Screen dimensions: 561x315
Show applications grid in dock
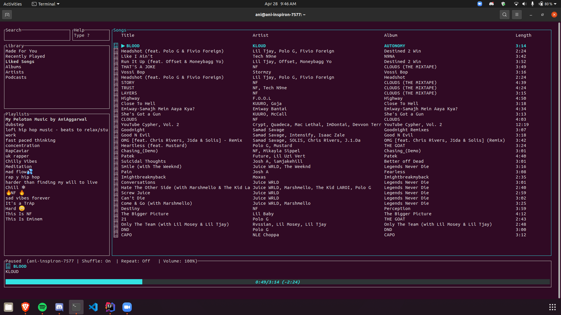click(552, 307)
